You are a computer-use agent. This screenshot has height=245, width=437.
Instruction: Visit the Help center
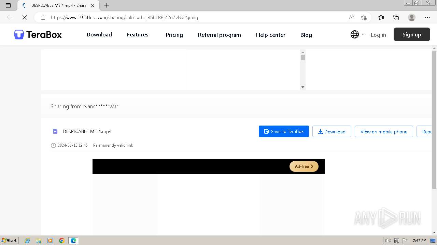tap(271, 35)
